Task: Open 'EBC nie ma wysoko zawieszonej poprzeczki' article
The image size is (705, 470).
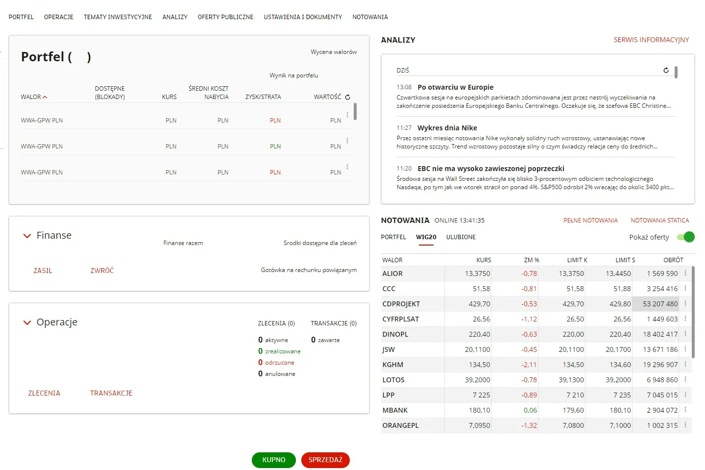Action: point(491,169)
